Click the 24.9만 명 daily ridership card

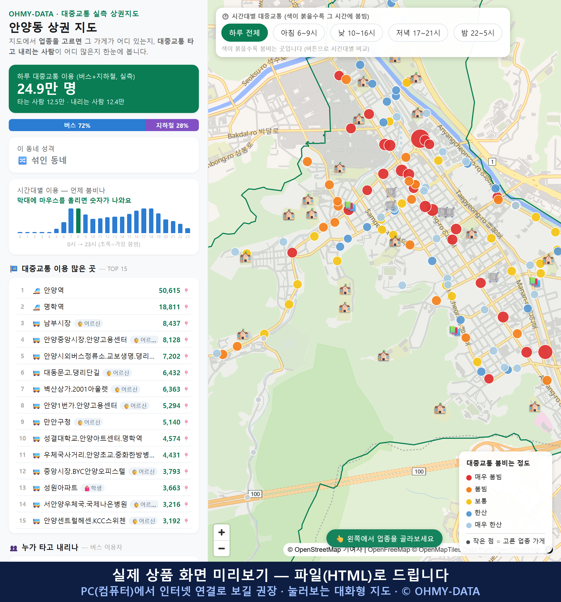click(104, 89)
